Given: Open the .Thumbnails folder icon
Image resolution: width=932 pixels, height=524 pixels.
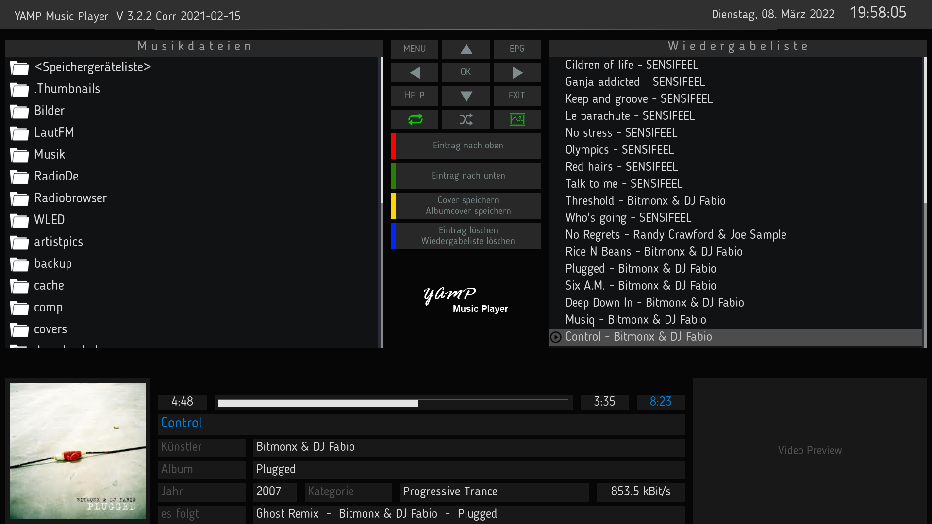Looking at the screenshot, I should (x=19, y=90).
